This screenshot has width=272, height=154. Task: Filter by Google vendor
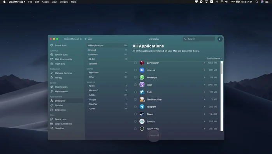(107, 100)
